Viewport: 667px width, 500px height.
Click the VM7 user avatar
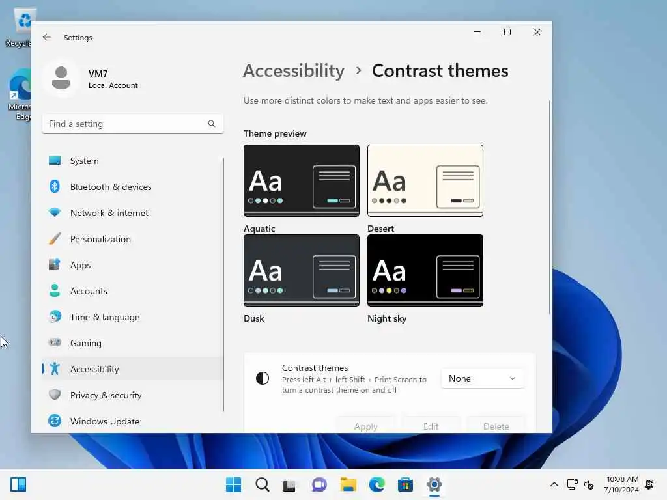point(61,78)
